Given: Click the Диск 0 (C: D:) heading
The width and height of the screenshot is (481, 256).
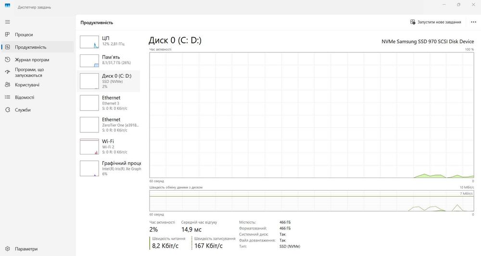Looking at the screenshot, I should pyautogui.click(x=175, y=40).
